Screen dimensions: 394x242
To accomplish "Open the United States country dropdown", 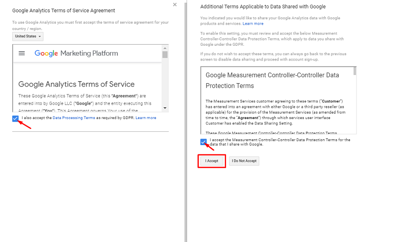I will point(28,36).
